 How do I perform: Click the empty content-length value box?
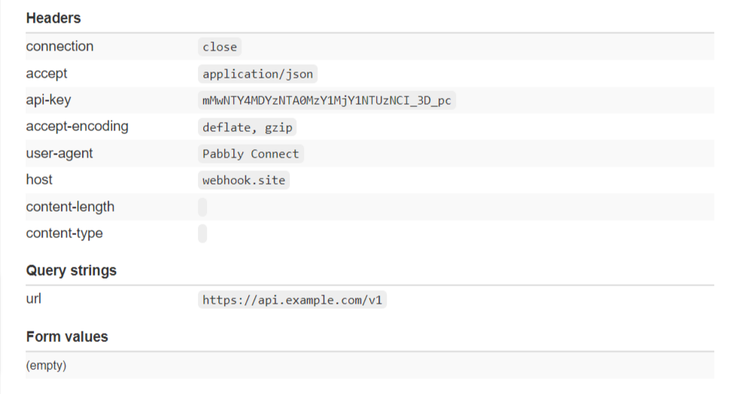point(202,207)
